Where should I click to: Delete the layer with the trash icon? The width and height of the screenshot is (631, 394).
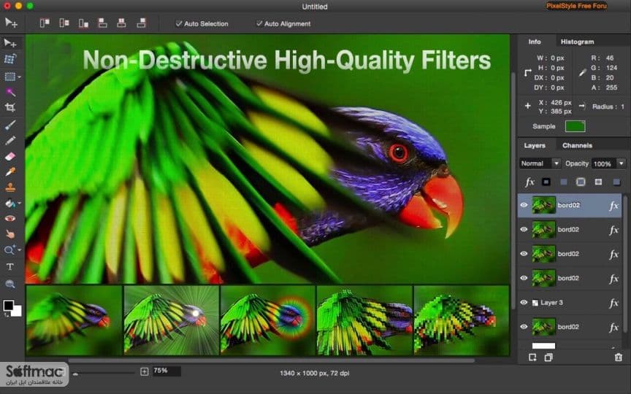click(619, 358)
